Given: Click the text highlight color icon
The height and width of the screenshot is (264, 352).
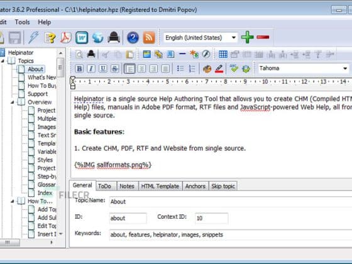Looking at the screenshot, I should tap(219, 69).
